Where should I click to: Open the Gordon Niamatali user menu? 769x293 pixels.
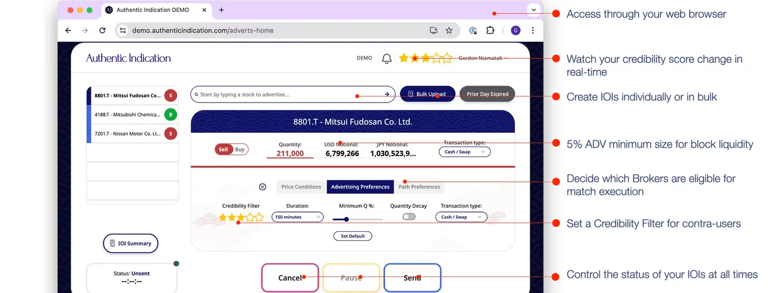483,58
